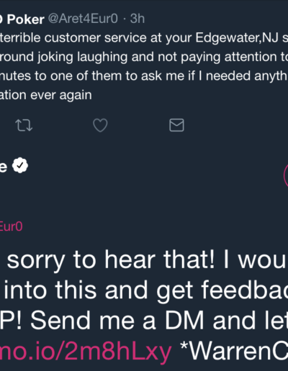This screenshot has height=371, width=288.
Task: Like the tweet with the heart icon
Action: tap(100, 125)
